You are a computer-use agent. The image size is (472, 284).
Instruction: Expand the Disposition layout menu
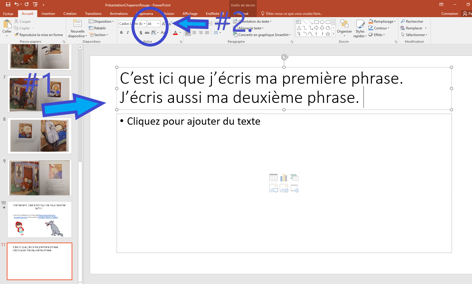point(101,22)
